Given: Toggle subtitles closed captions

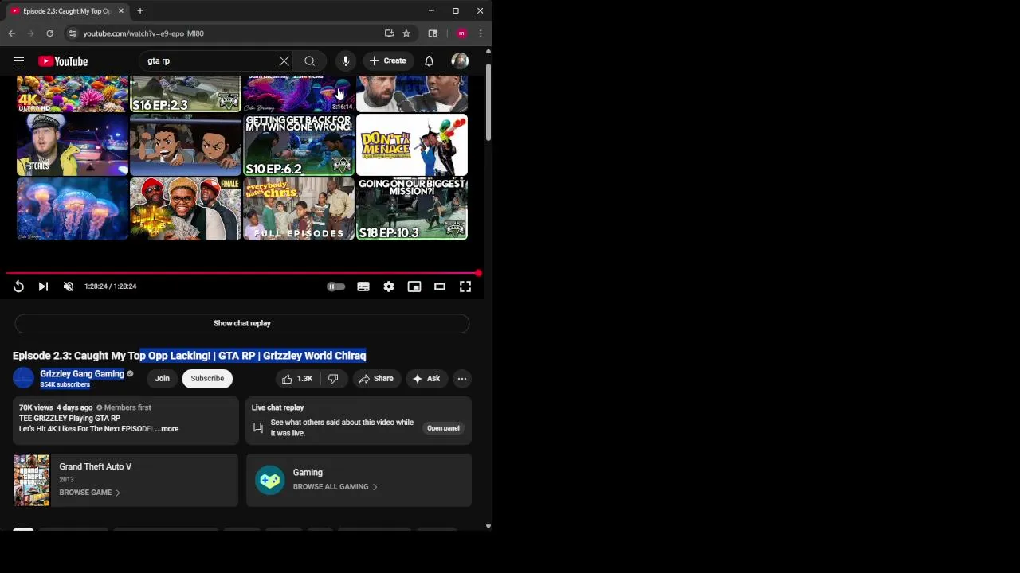Looking at the screenshot, I should click(363, 286).
